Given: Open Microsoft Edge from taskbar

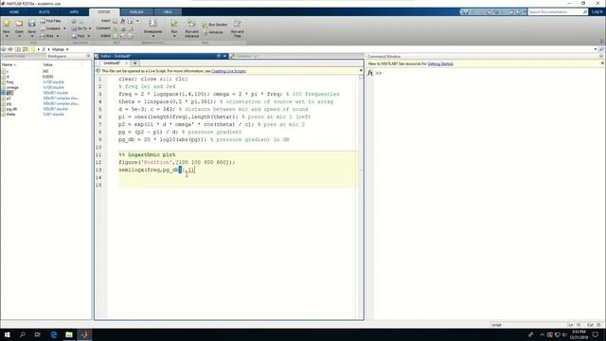Looking at the screenshot, I should pos(54,334).
